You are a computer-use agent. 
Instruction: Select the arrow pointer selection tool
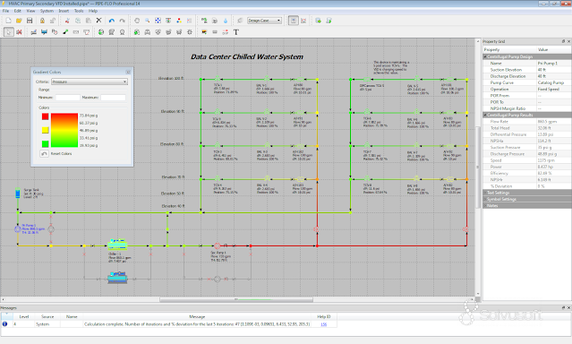pos(8,32)
